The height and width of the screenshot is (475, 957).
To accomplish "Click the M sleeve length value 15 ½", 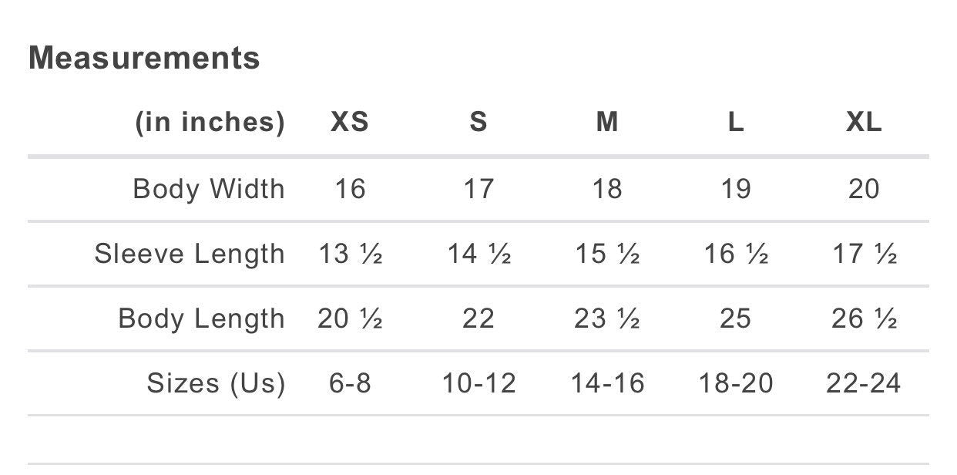I will [x=607, y=254].
